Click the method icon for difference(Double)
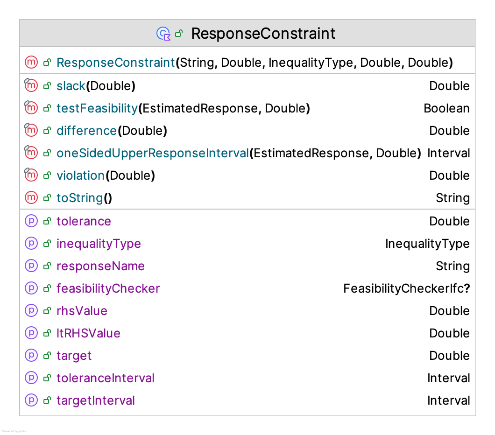Image resolution: width=495 pixels, height=435 pixels. point(31,130)
